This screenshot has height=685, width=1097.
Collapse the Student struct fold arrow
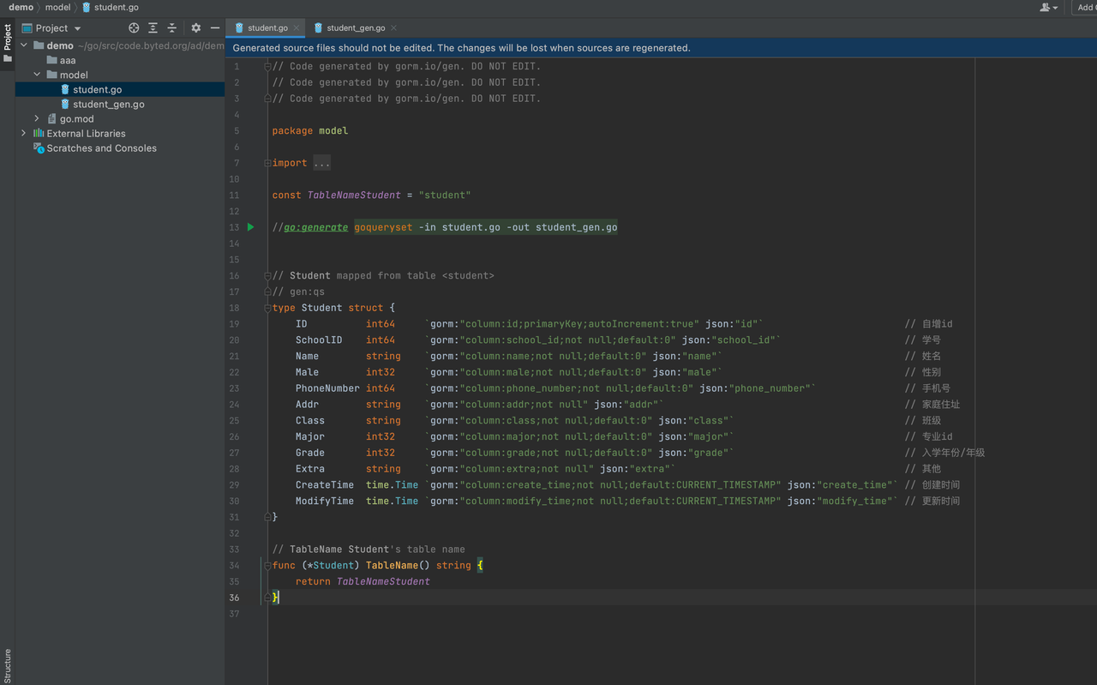(x=267, y=307)
